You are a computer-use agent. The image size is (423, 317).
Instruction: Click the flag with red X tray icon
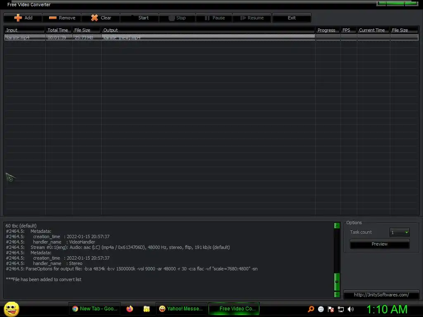click(331, 309)
